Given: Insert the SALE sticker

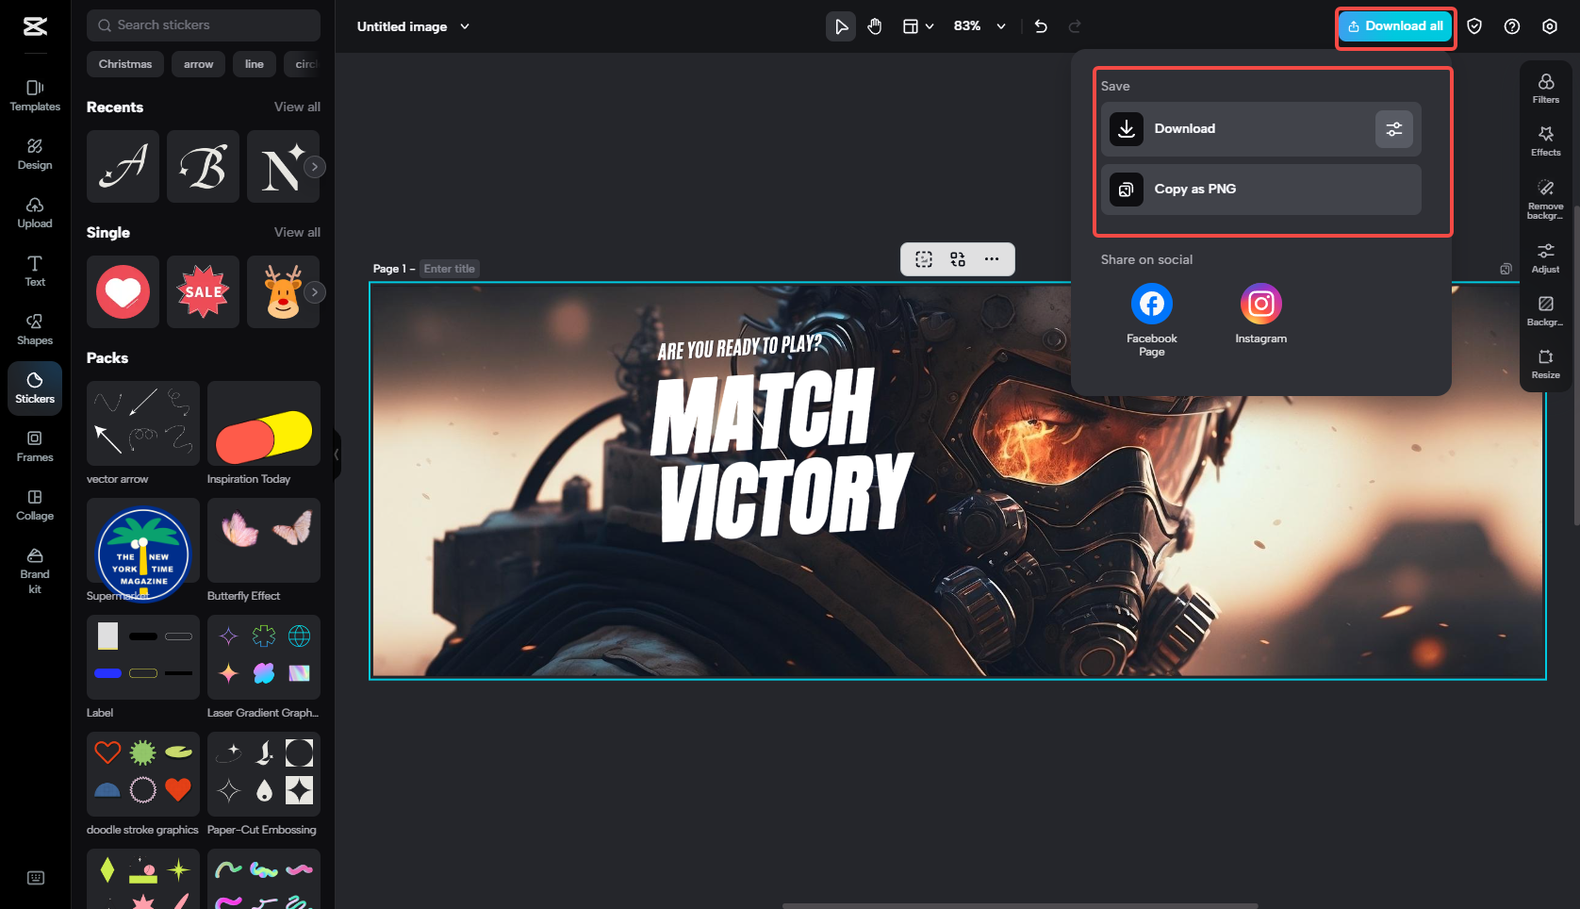Looking at the screenshot, I should pyautogui.click(x=203, y=292).
